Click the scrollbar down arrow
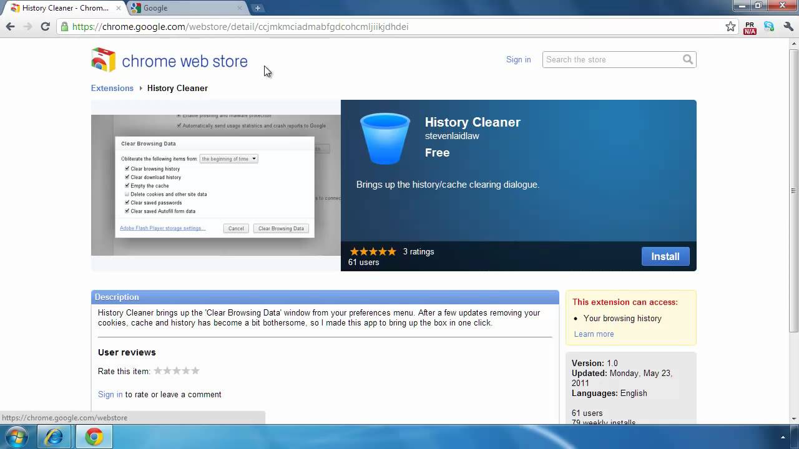Screen dimensions: 799x449 [x=793, y=418]
